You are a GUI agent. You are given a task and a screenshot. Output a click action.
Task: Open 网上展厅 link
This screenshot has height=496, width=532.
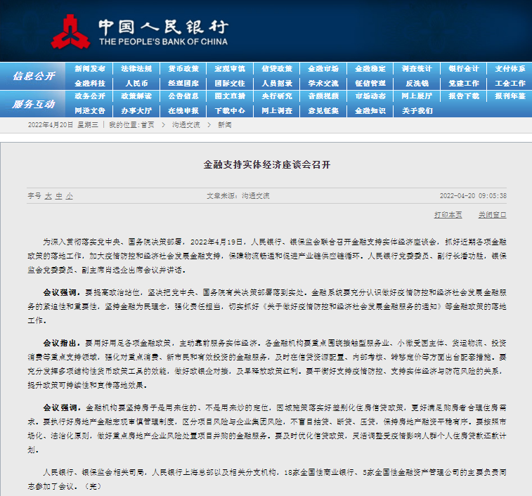(x=417, y=96)
